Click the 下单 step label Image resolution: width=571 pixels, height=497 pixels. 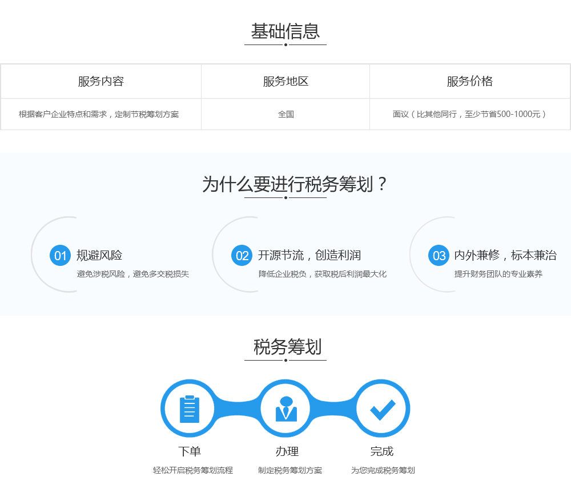[190, 451]
